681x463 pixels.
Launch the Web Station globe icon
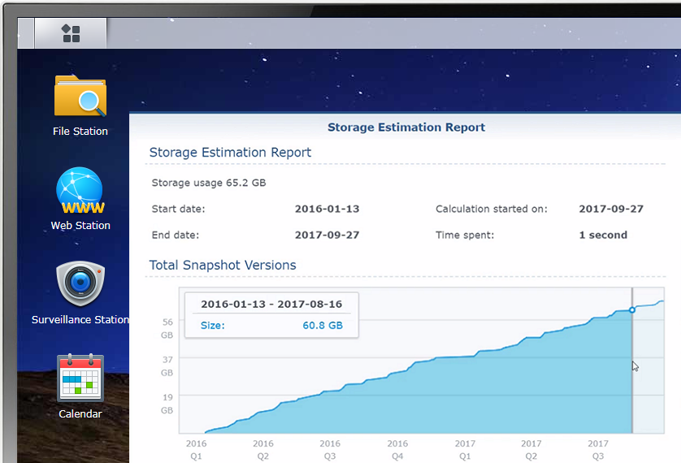click(80, 190)
